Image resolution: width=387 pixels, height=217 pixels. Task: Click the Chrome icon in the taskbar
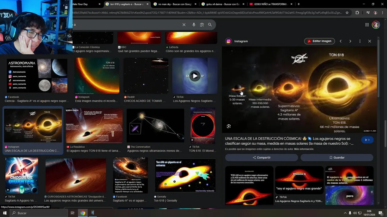[83, 213]
